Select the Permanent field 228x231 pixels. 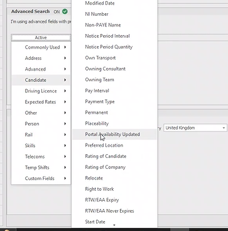tap(114, 113)
